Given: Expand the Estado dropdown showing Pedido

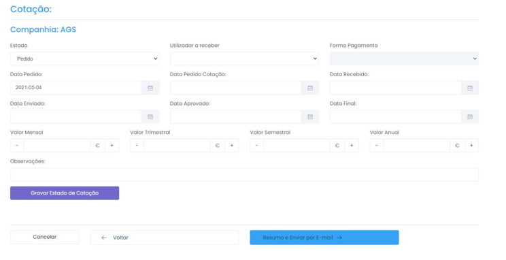Looking at the screenshot, I should 84,59.
